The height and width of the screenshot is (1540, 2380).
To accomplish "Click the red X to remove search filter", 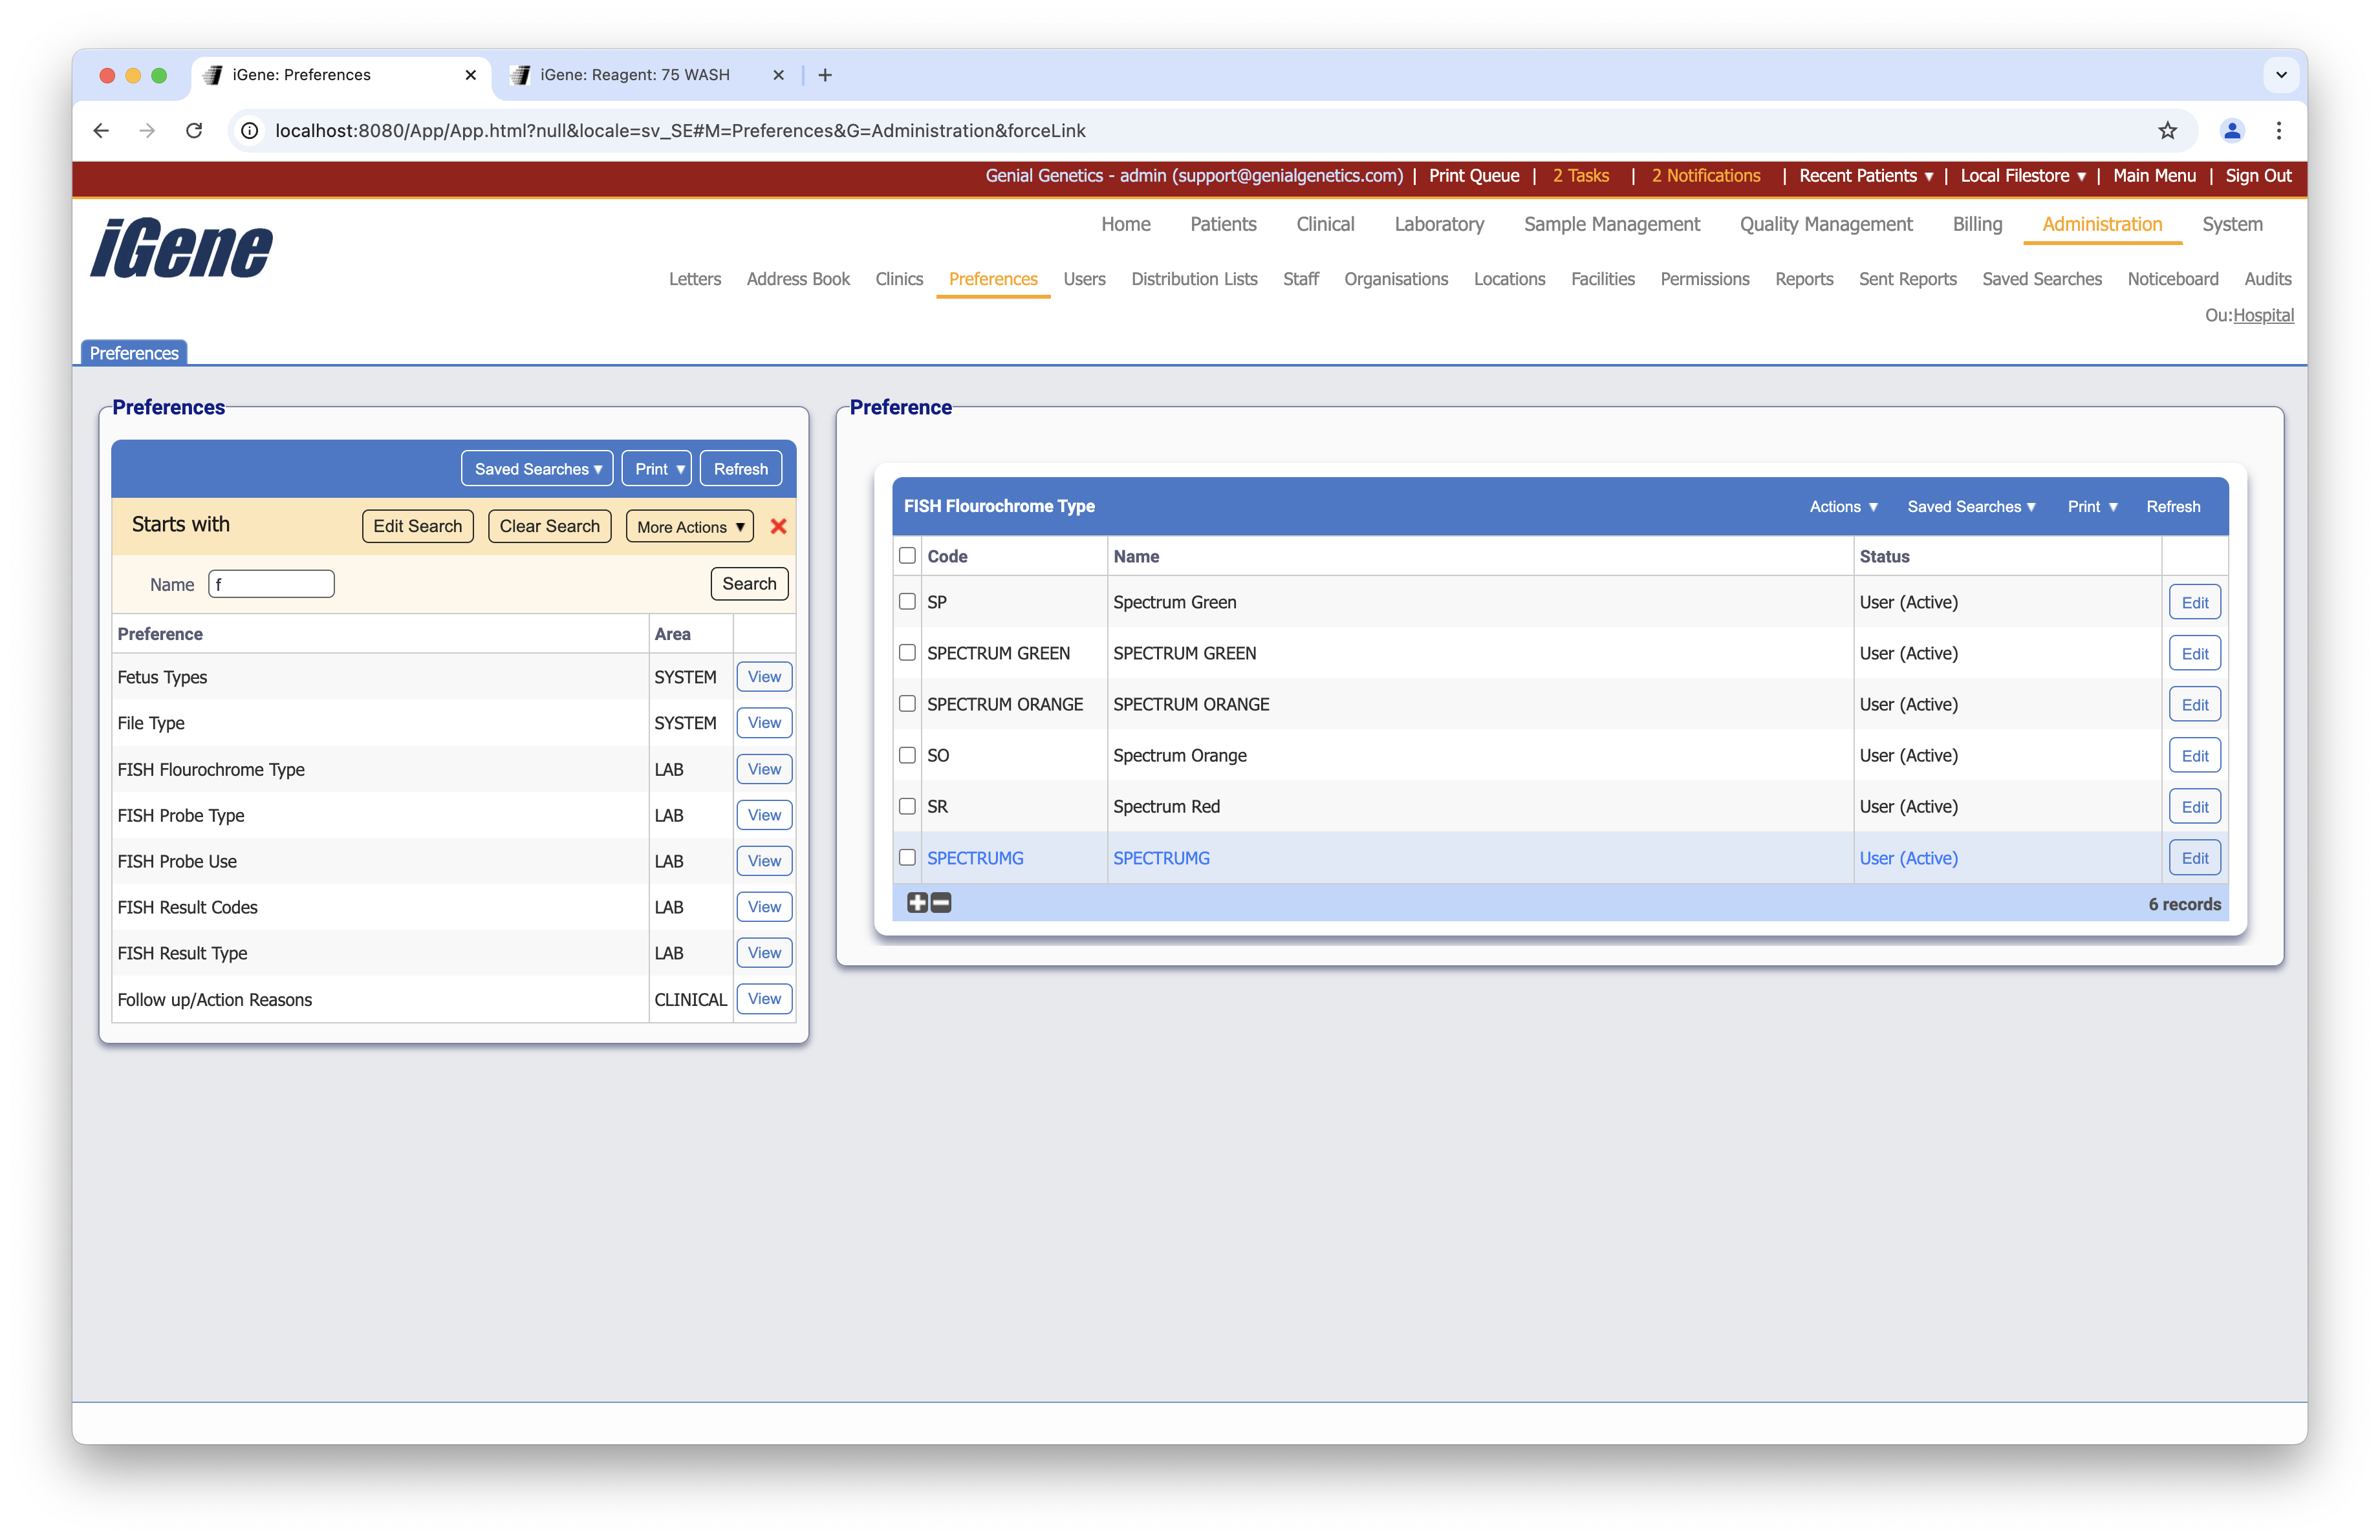I will (x=778, y=527).
